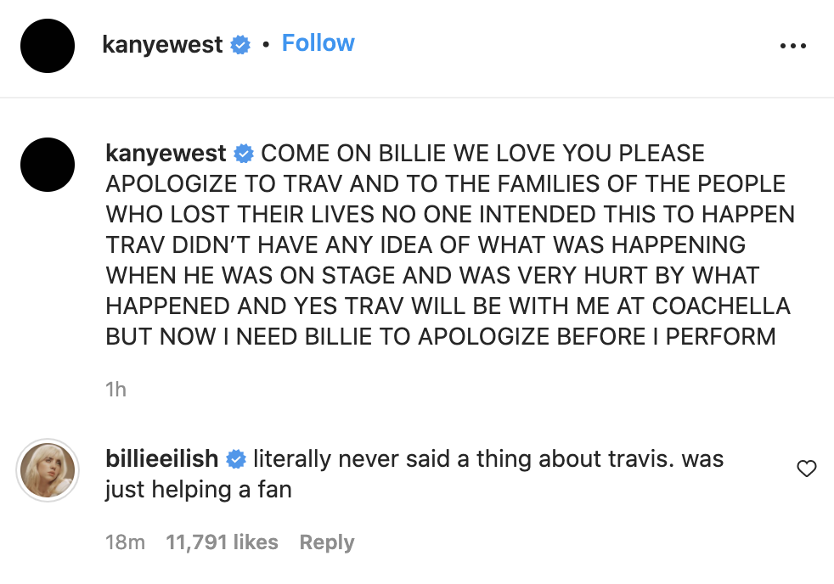Open billieeilish's profile picture
Viewport: 834px width, 584px height.
[48, 470]
